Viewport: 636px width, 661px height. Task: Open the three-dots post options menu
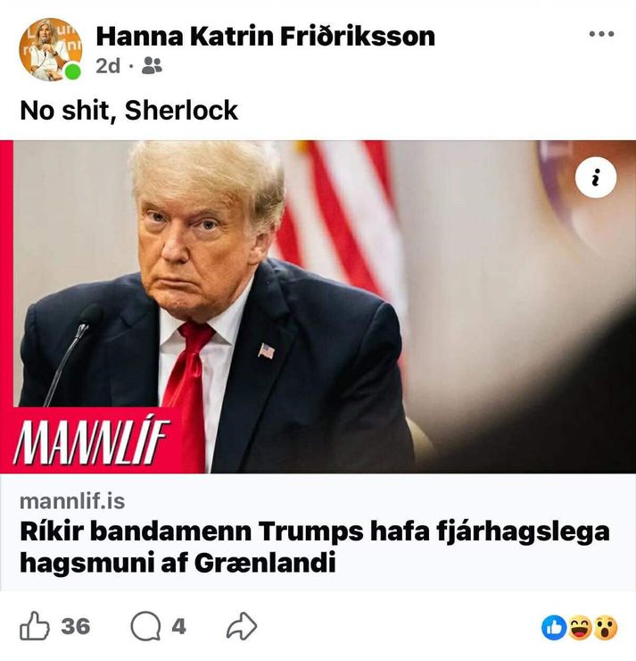point(601,34)
